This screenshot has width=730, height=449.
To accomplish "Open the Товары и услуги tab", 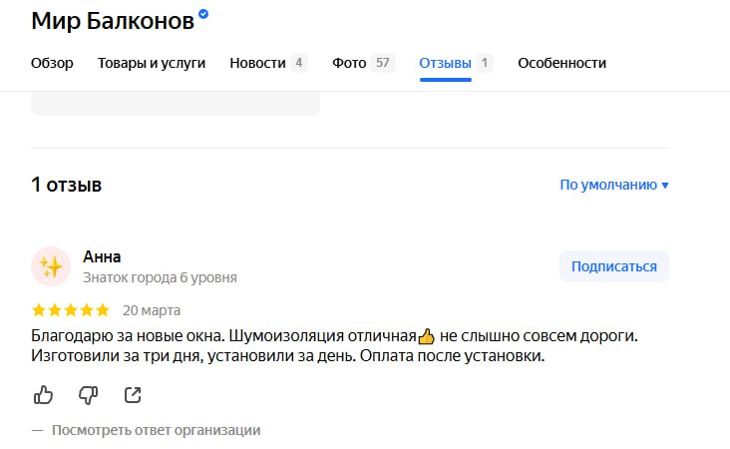I will pos(152,63).
